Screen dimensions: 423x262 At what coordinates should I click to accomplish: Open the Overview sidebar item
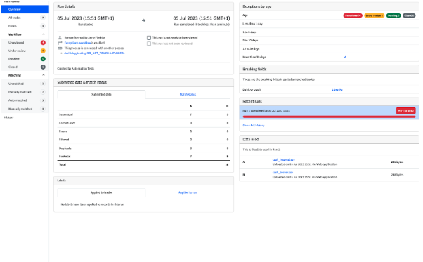25,9
